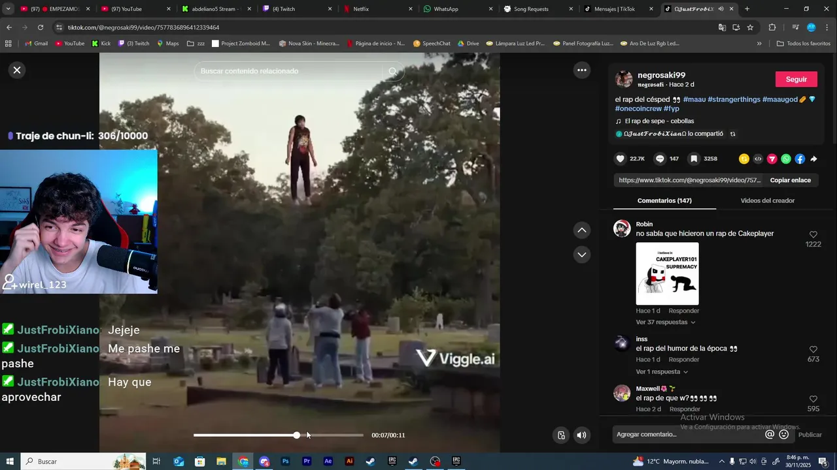837x470 pixels.
Task: Open the negrosaki99 profile avatar
Action: click(x=624, y=79)
